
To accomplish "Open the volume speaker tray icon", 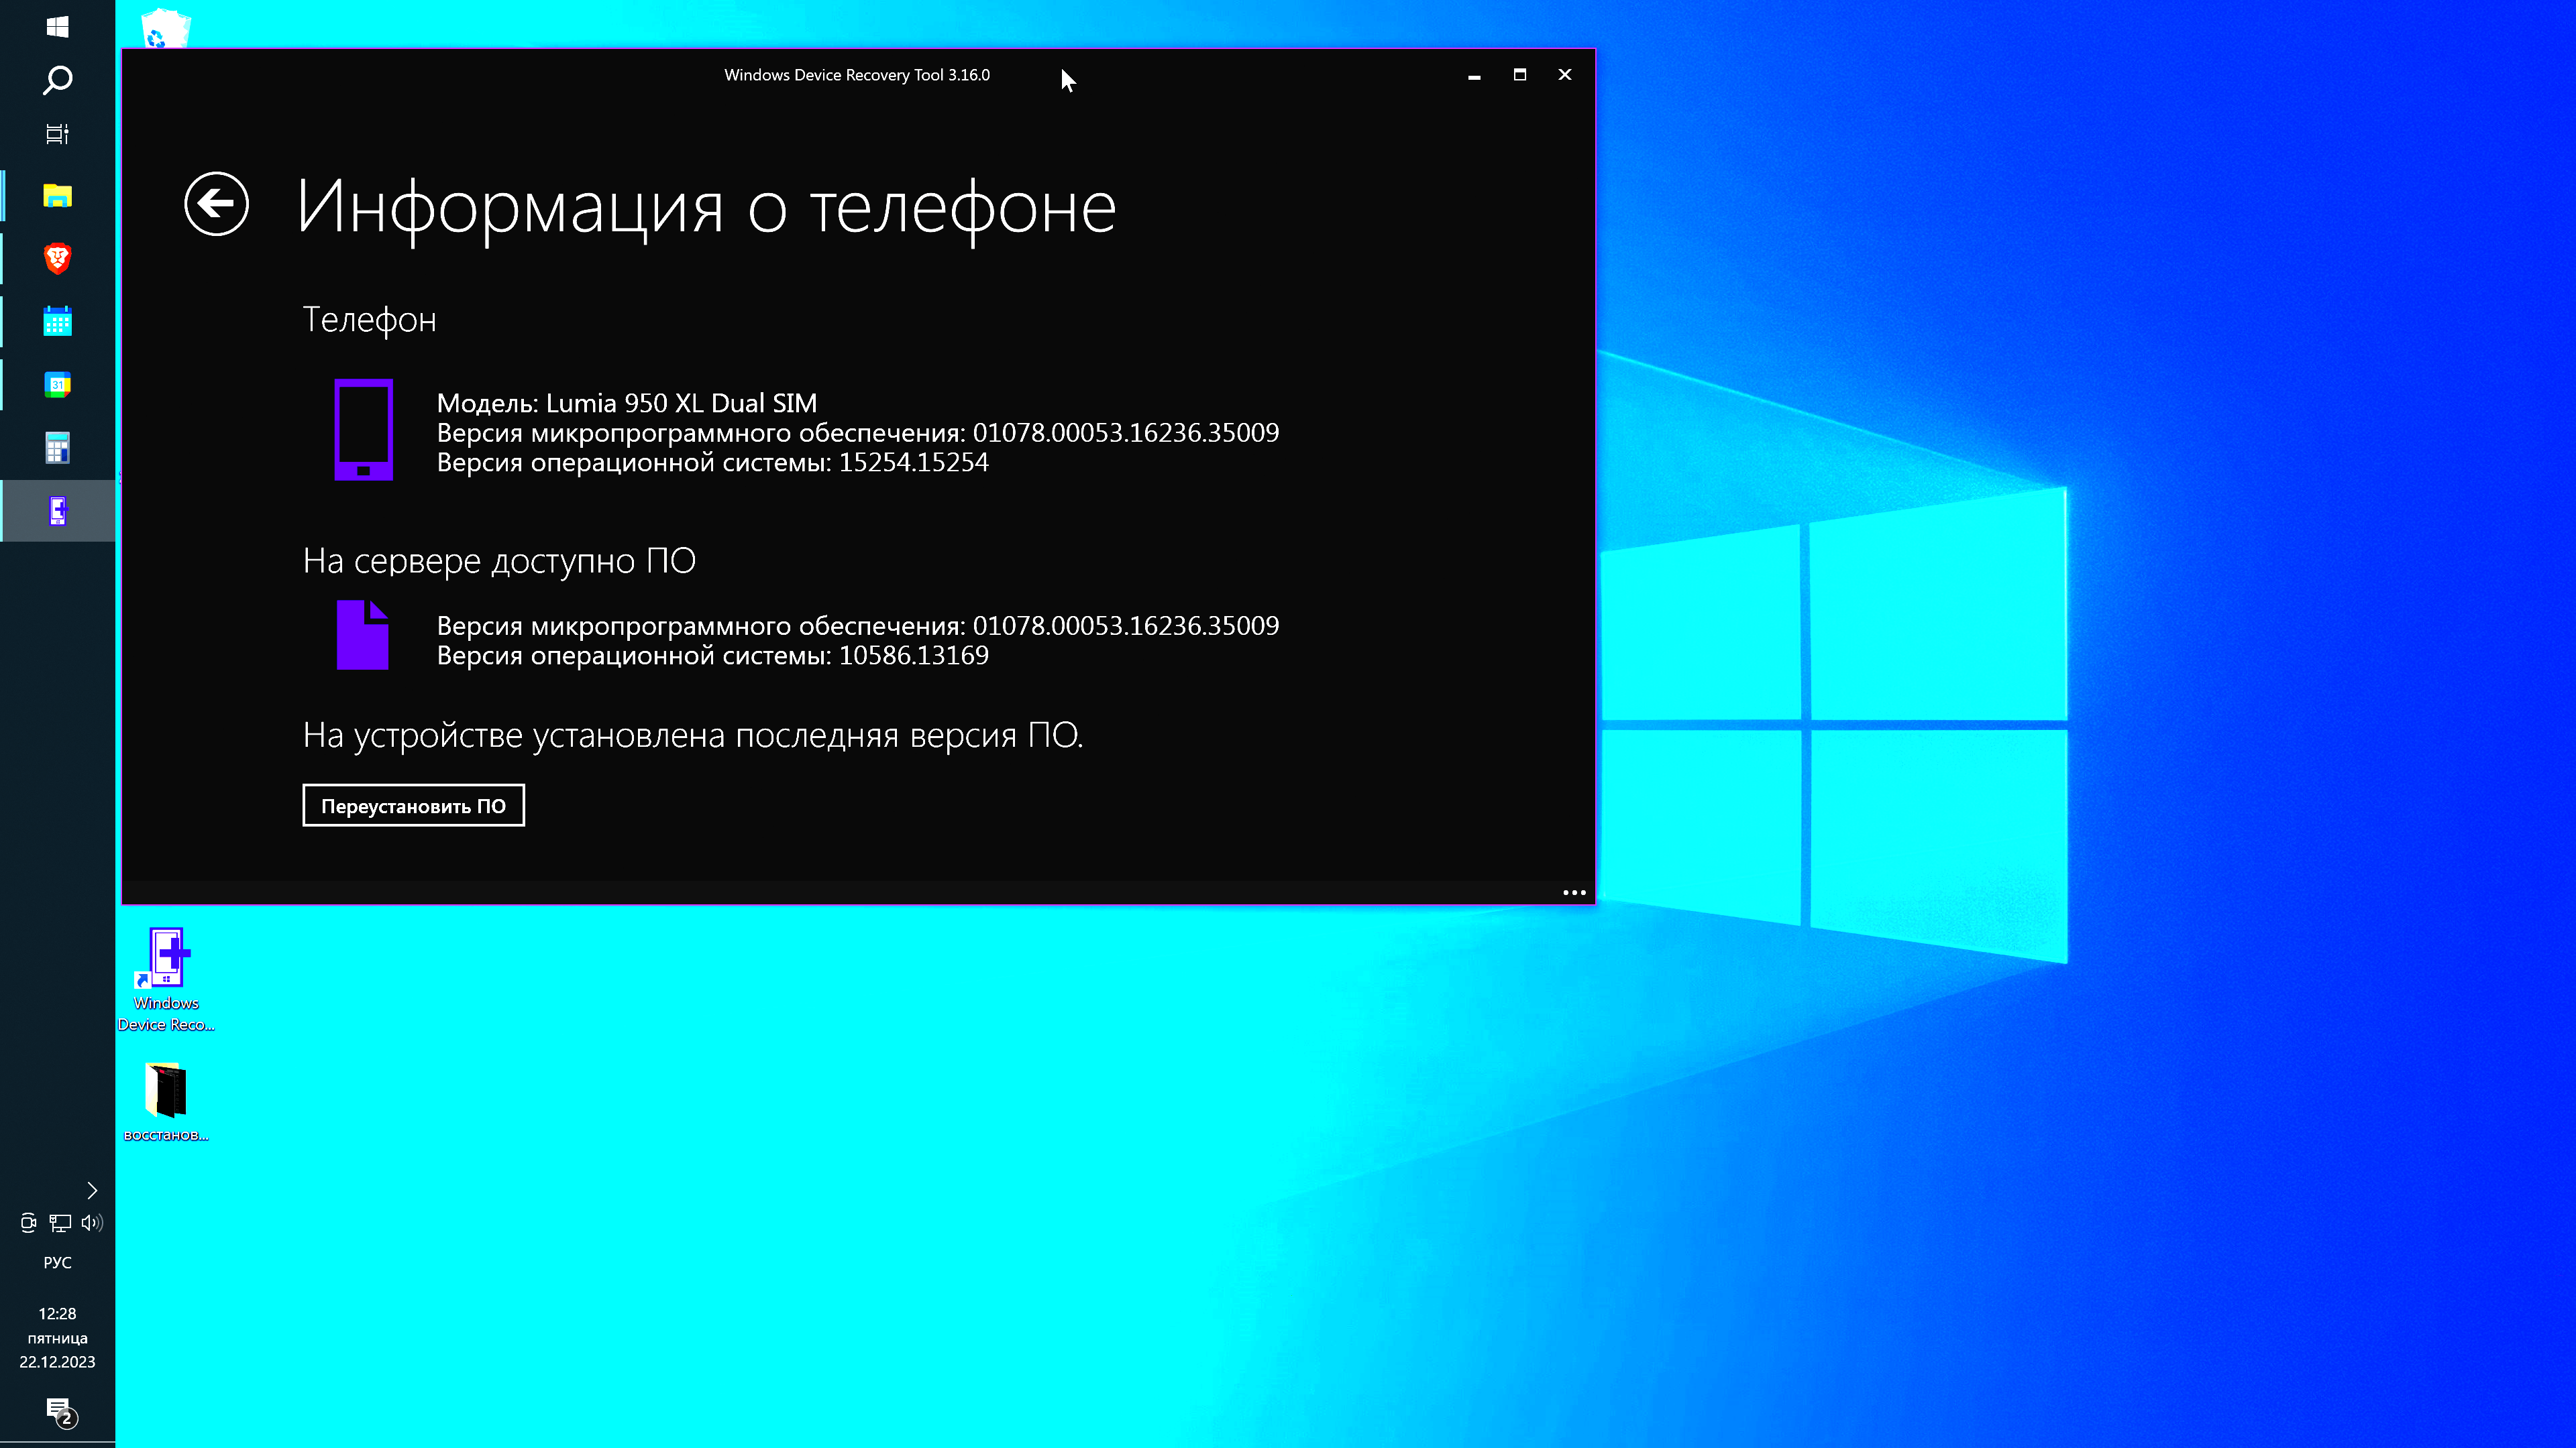I will coord(92,1222).
